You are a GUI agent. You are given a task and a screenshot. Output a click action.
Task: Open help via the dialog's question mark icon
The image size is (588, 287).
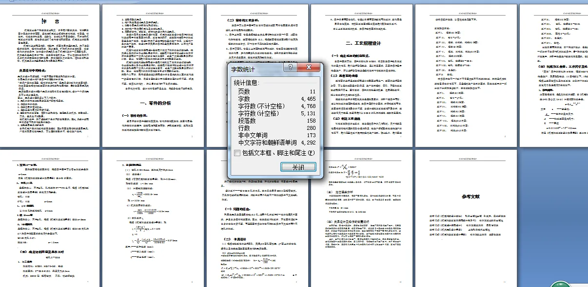pyautogui.click(x=290, y=67)
